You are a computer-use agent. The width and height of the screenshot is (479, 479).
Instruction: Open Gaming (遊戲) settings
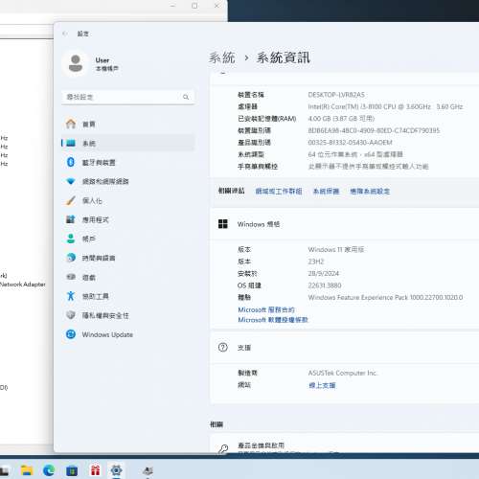pyautogui.click(x=127, y=277)
